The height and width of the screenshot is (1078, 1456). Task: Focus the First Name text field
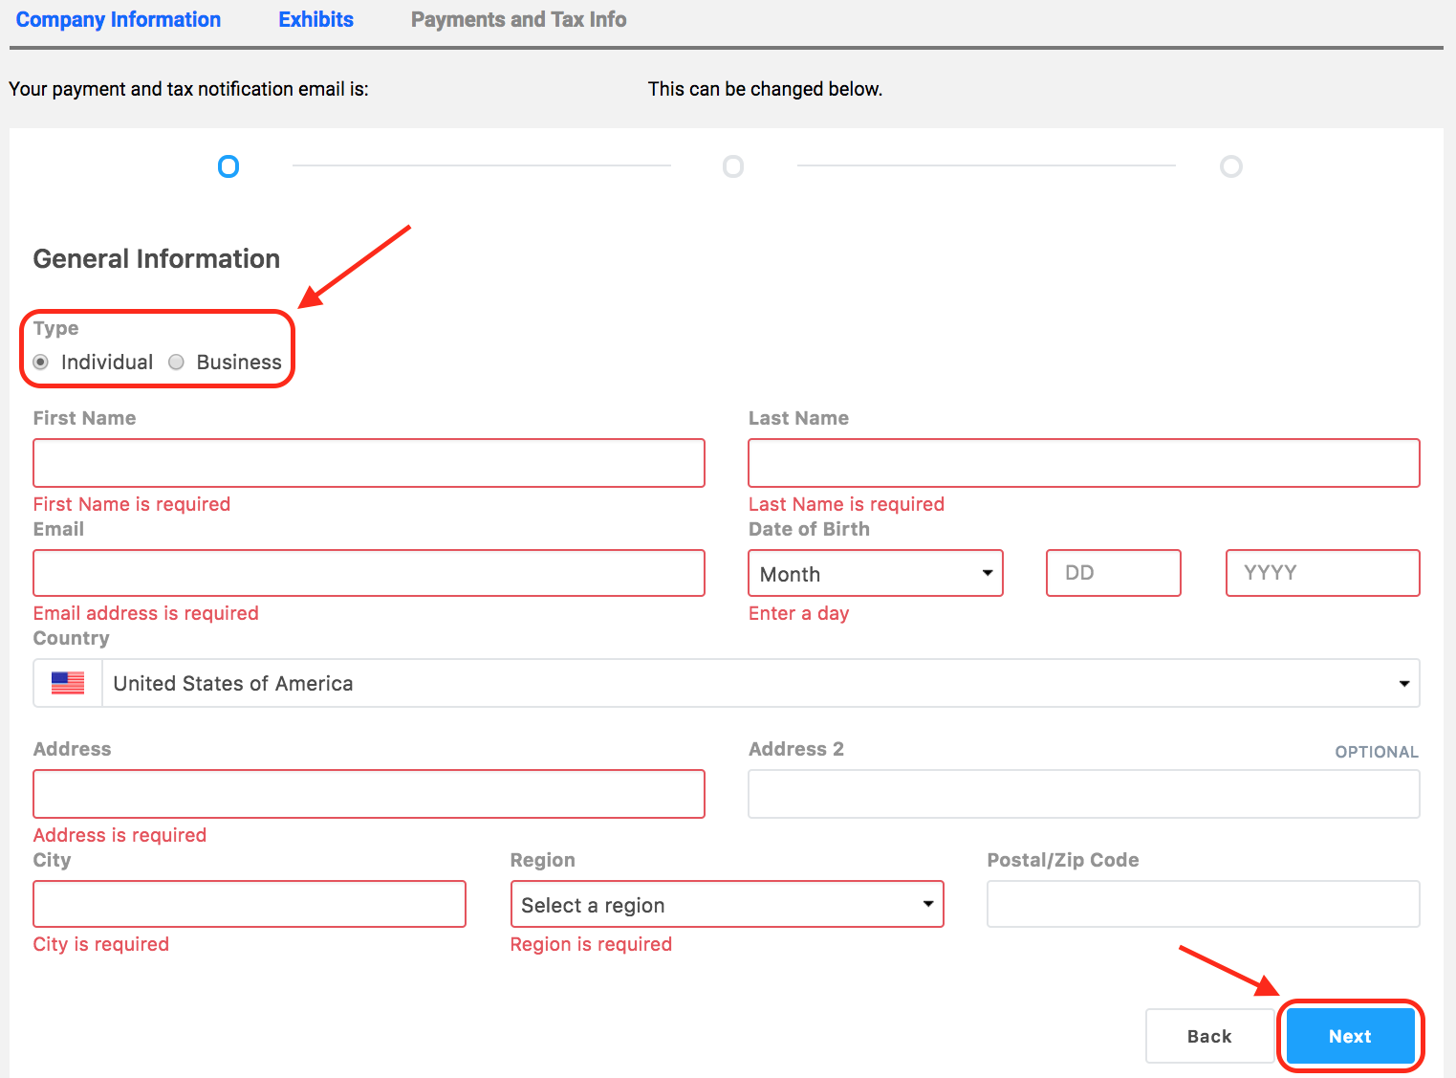369,463
